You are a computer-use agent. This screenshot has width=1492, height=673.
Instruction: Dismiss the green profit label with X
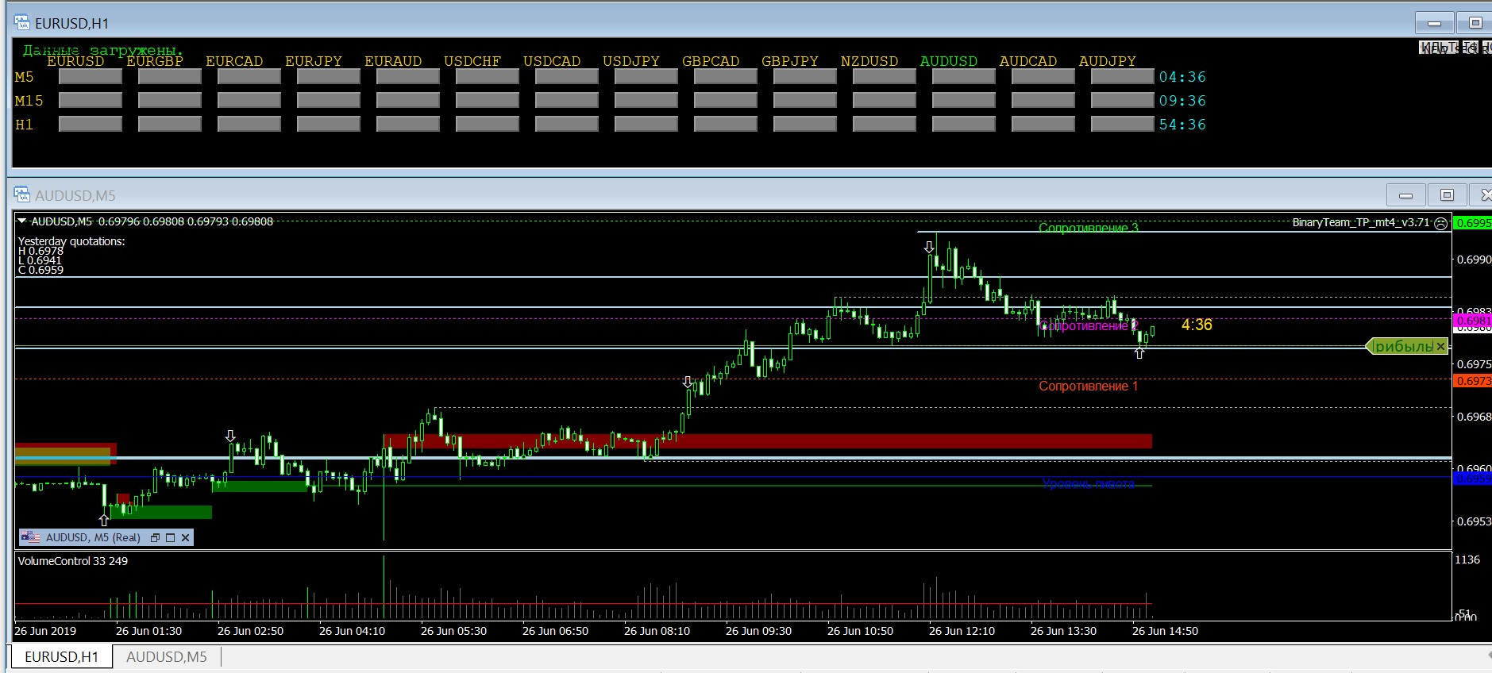pos(1440,347)
